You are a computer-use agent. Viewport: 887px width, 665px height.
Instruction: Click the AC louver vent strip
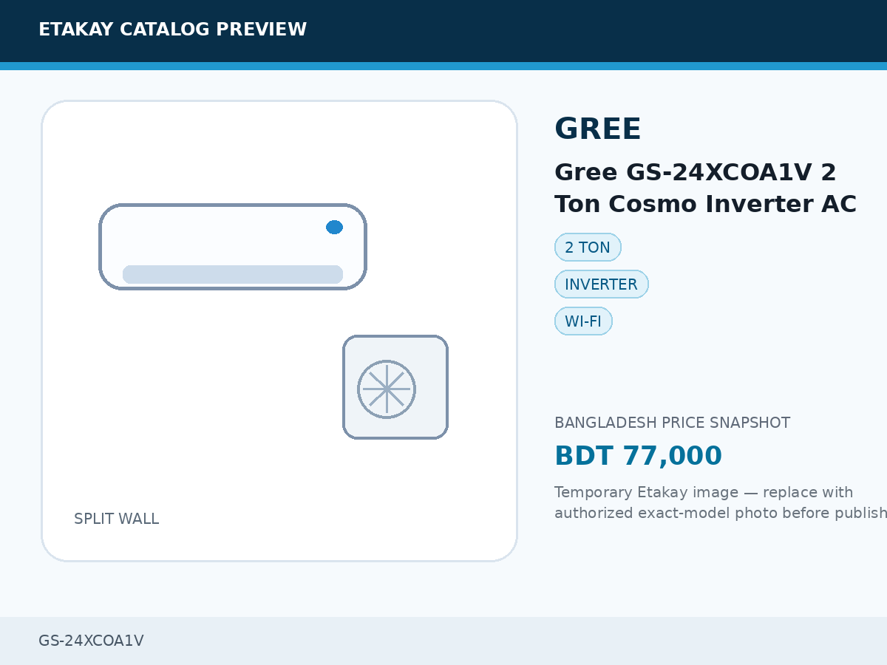click(233, 274)
